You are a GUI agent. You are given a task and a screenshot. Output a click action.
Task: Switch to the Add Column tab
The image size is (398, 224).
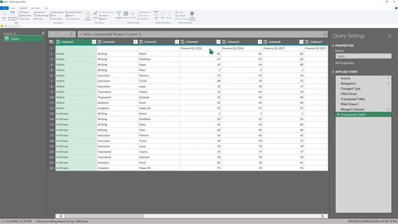click(x=35, y=8)
